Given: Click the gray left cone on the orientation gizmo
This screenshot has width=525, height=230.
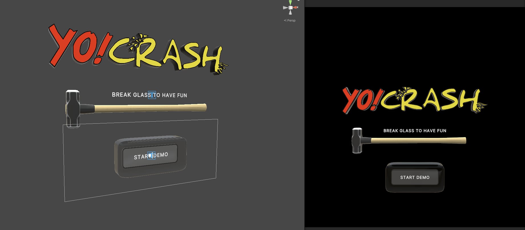Looking at the screenshot, I should (285, 8).
